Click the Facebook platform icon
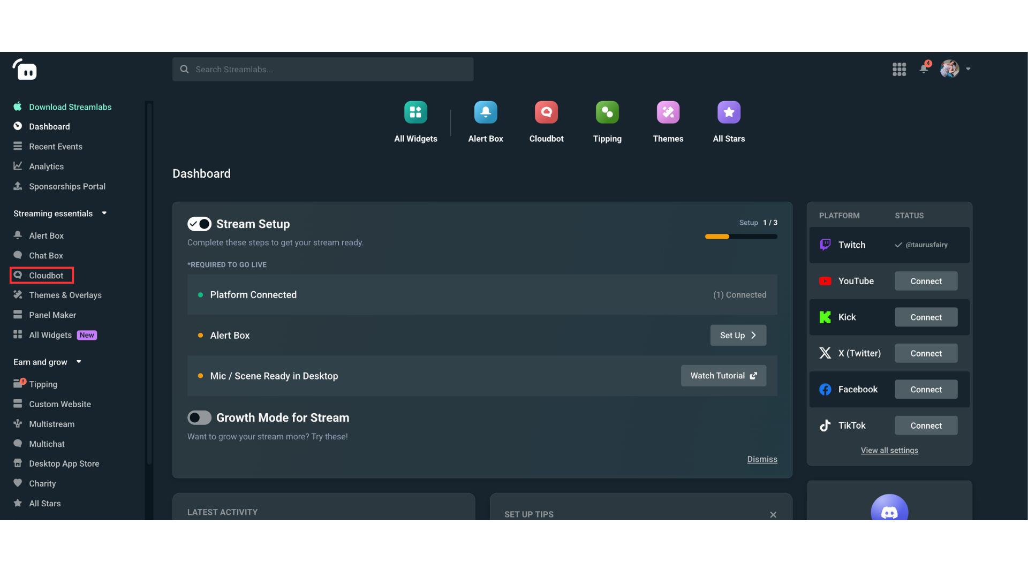The width and height of the screenshot is (1028, 578). pos(825,390)
